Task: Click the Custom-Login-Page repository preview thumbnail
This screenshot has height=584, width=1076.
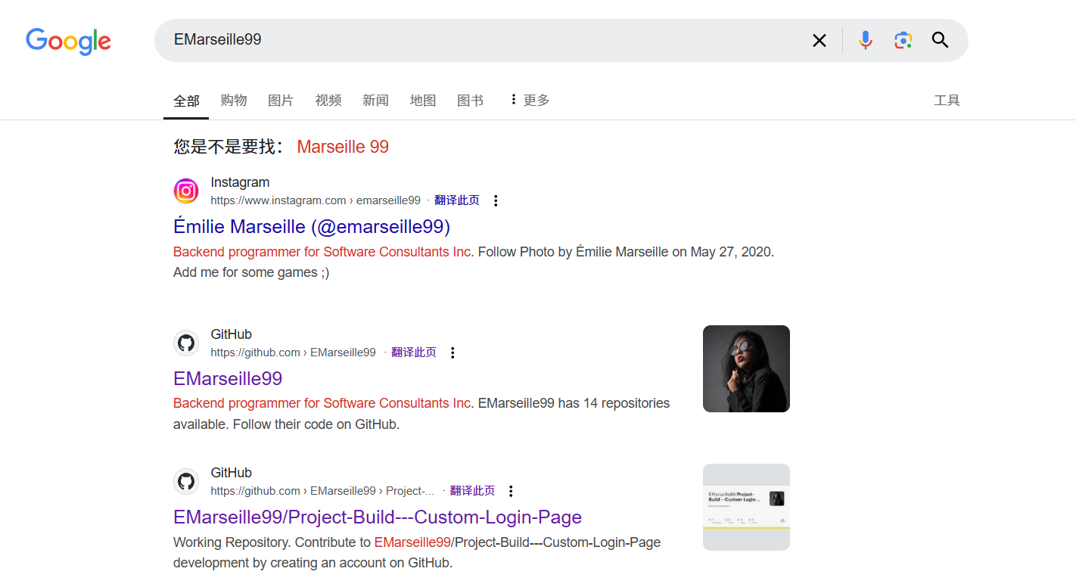Action: tap(746, 508)
